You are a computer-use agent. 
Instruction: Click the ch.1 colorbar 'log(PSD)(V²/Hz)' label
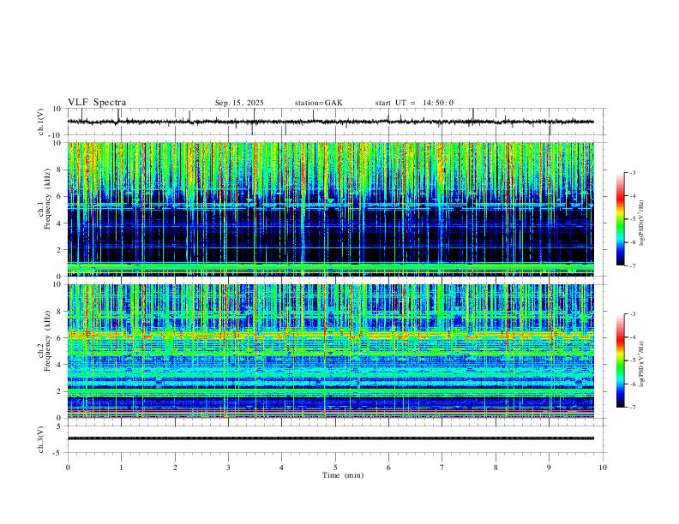coord(642,223)
